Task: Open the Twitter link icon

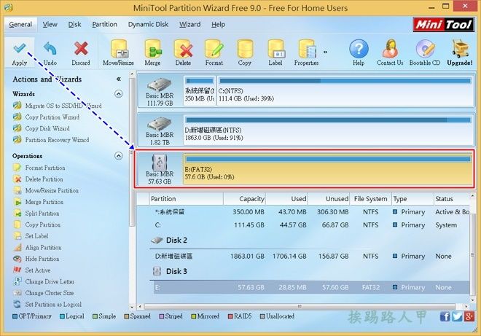Action: coord(457,316)
